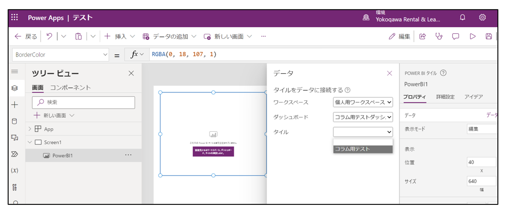The width and height of the screenshot is (506, 213).
Task: Click help icon next to POWER BI タイル
Action: (443, 73)
